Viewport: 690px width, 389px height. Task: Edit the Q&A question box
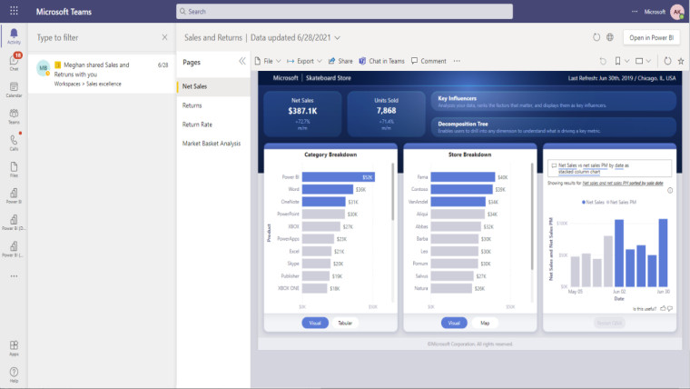pos(609,168)
